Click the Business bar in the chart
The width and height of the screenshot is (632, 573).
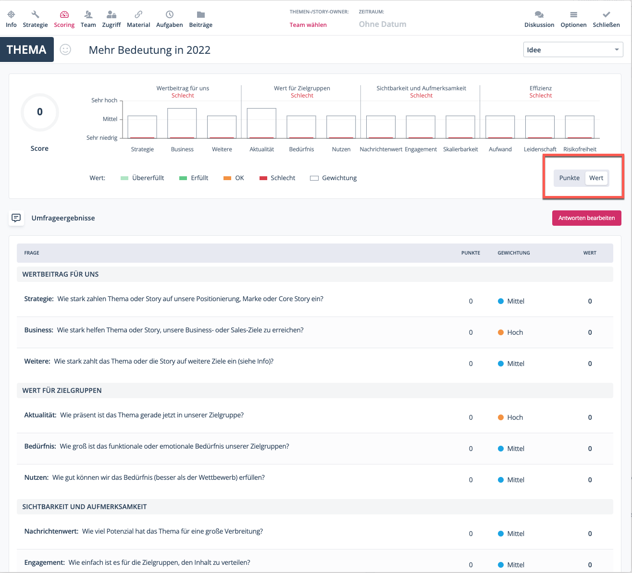tap(182, 123)
